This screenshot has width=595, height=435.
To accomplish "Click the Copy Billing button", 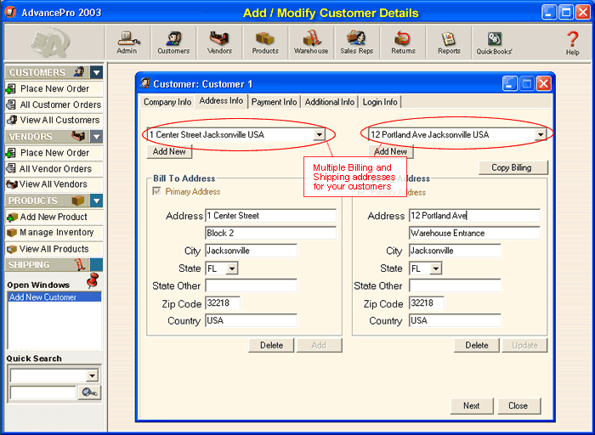I will click(x=512, y=167).
